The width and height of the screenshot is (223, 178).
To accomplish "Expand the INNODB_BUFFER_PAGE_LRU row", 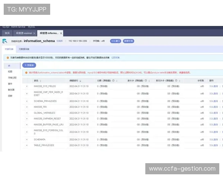I will pos(27,125).
